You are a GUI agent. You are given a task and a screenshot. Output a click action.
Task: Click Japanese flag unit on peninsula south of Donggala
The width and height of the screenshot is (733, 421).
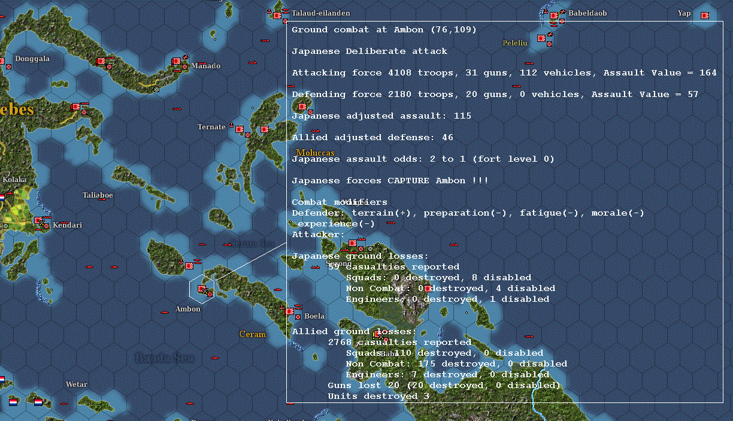[76, 107]
